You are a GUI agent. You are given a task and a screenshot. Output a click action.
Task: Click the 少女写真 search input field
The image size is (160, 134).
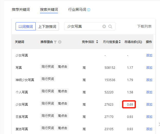83,26
